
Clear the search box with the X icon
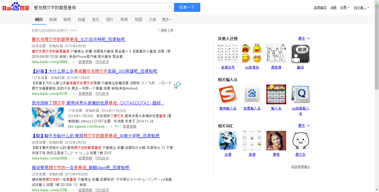click(x=170, y=7)
